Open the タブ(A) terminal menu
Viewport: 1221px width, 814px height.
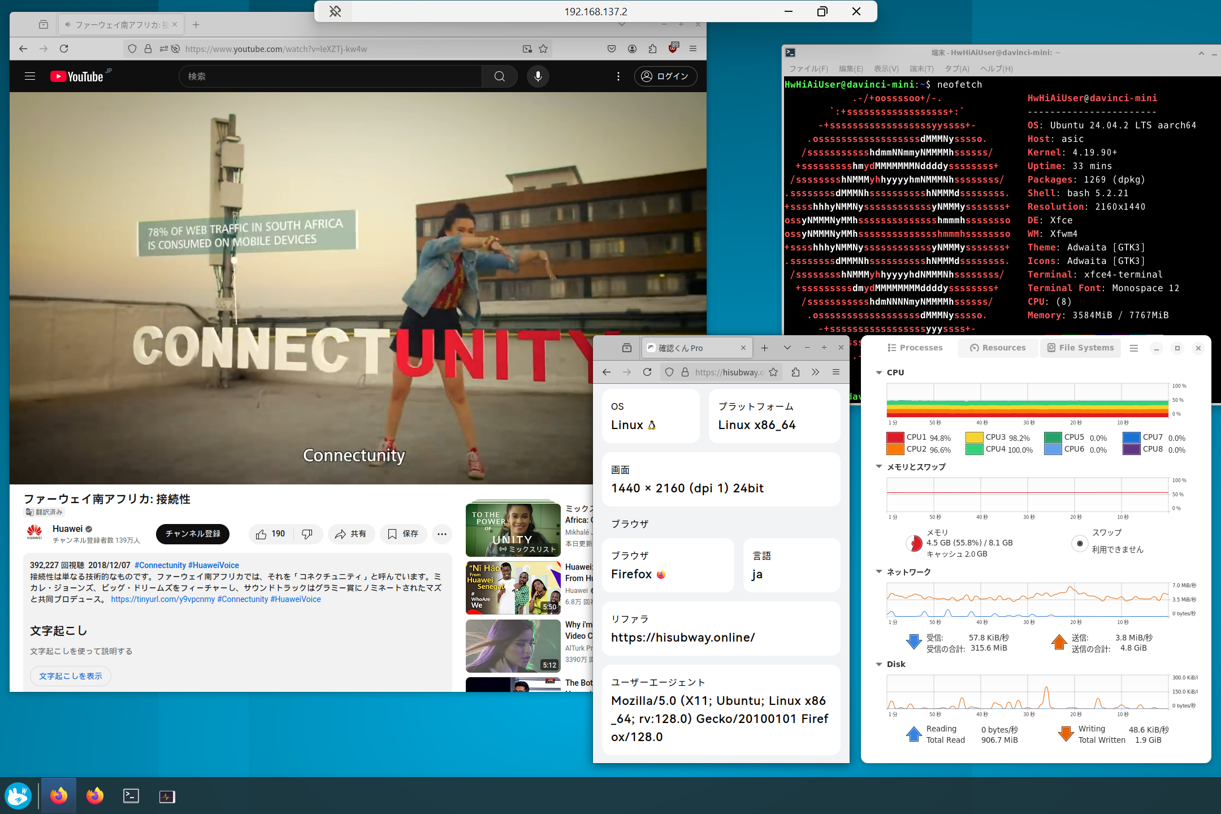pos(957,68)
